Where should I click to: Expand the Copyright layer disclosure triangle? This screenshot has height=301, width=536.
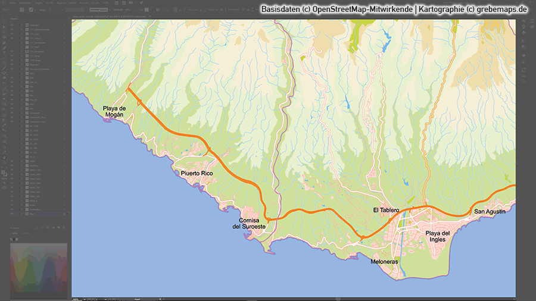(x=22, y=26)
